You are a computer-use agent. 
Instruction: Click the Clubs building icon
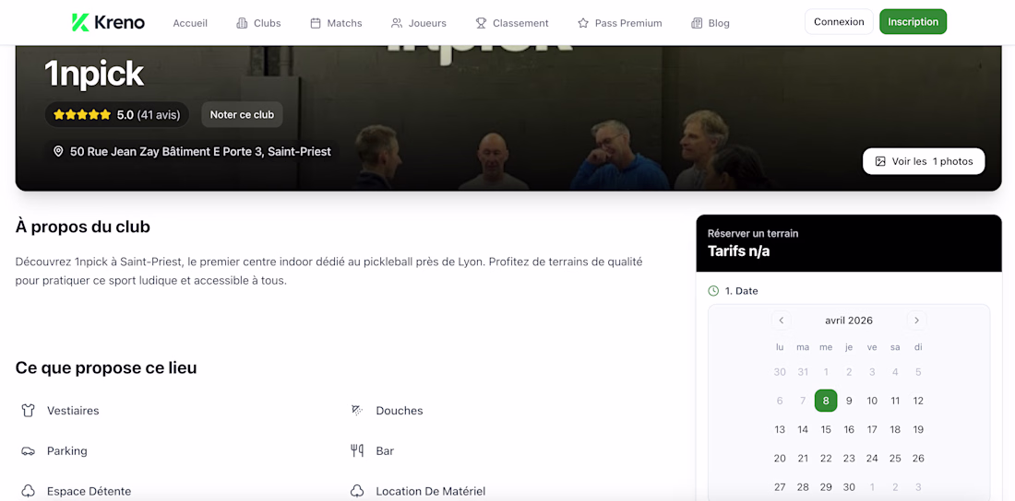click(242, 23)
